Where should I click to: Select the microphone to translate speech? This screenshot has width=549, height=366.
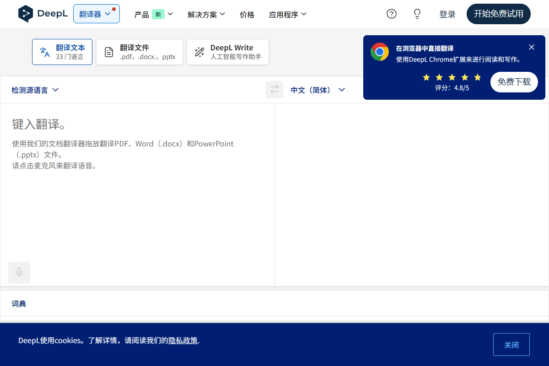point(19,272)
